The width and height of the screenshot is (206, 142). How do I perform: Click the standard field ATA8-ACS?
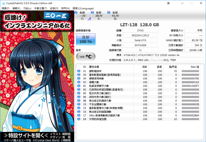click(x=163, y=55)
